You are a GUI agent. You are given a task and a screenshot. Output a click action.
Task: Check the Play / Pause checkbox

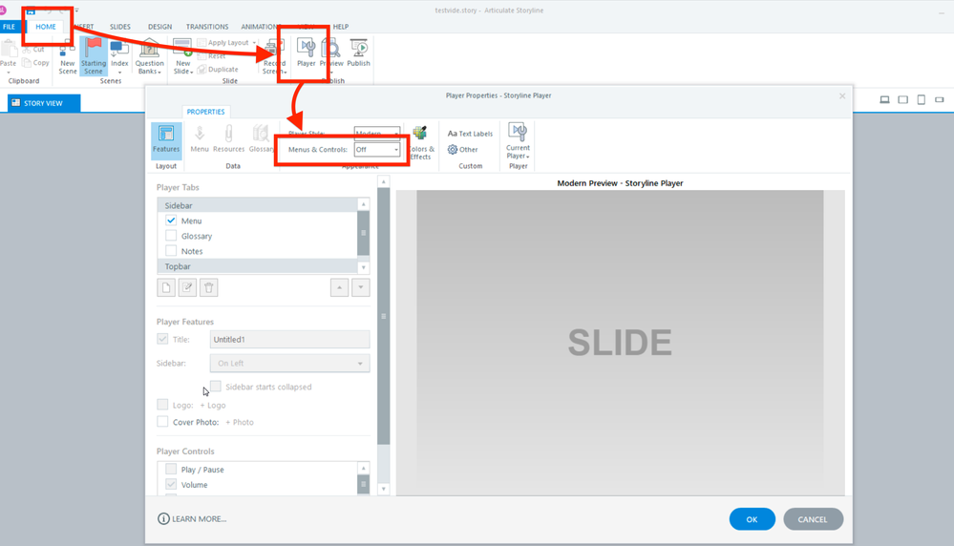171,469
